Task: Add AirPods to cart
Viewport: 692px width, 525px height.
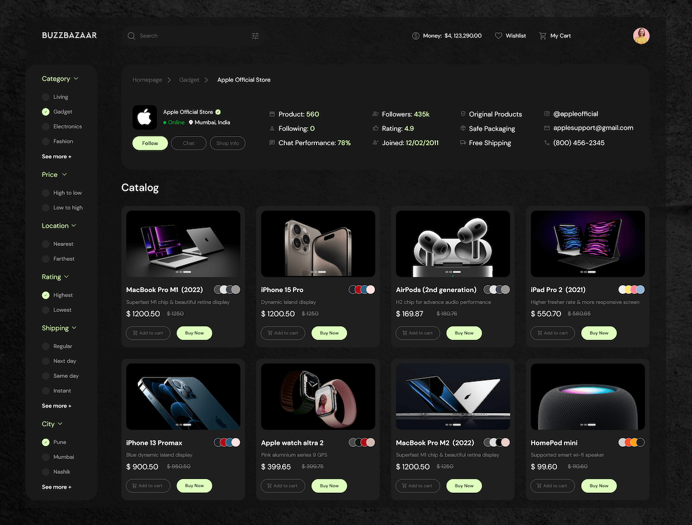Action: [x=418, y=333]
